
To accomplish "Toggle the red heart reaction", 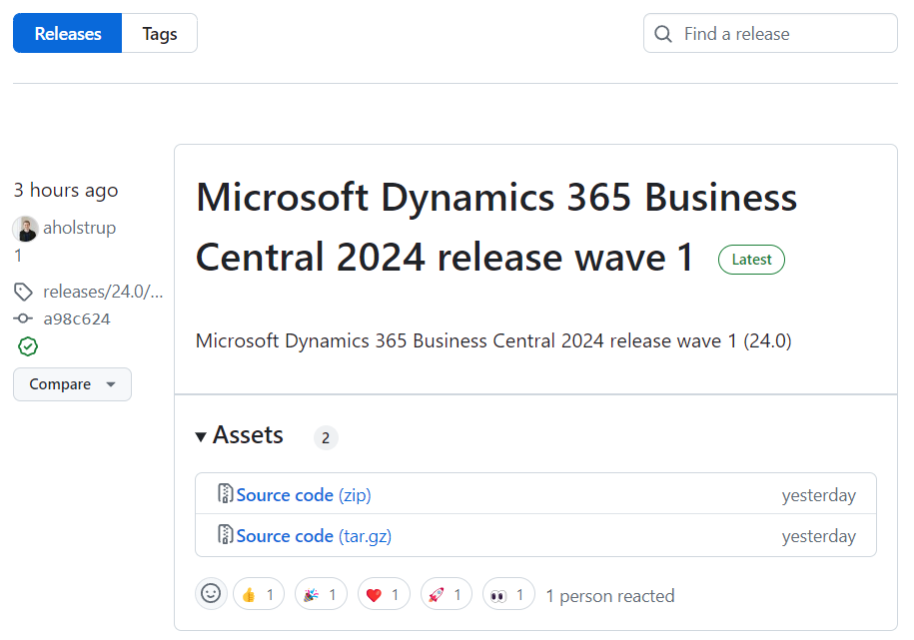I will pos(384,594).
